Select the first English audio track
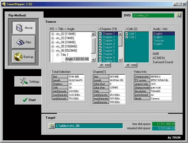188x143 pixels. click(x=164, y=34)
